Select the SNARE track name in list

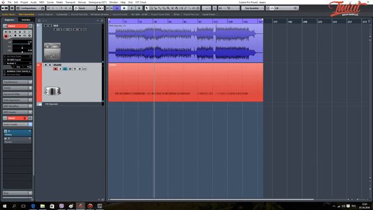57,65
